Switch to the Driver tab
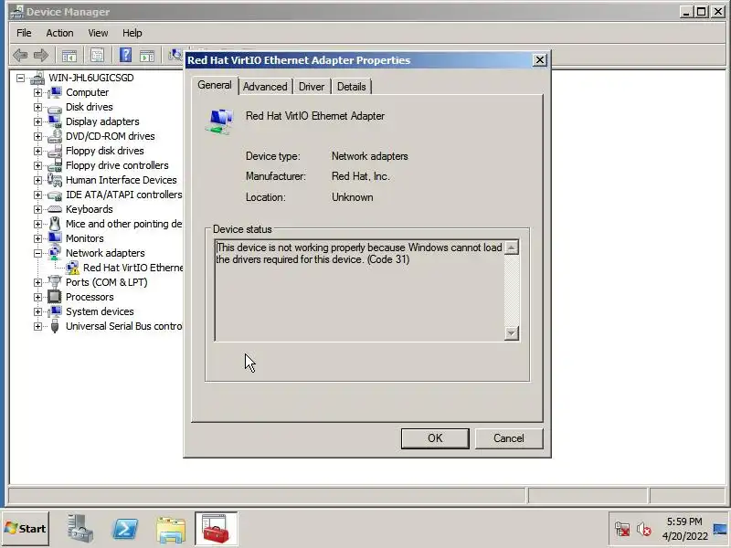The image size is (731, 548). 312,87
